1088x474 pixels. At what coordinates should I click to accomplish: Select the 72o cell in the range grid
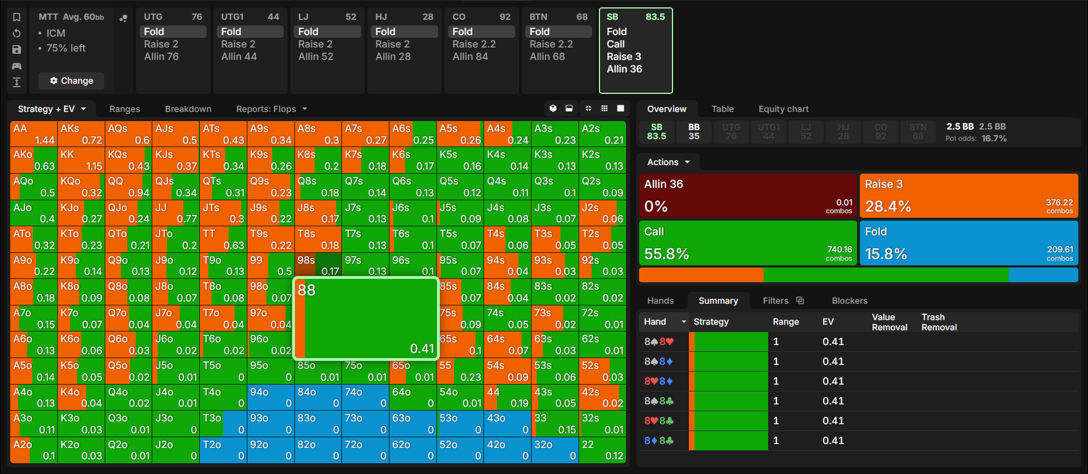coord(365,450)
